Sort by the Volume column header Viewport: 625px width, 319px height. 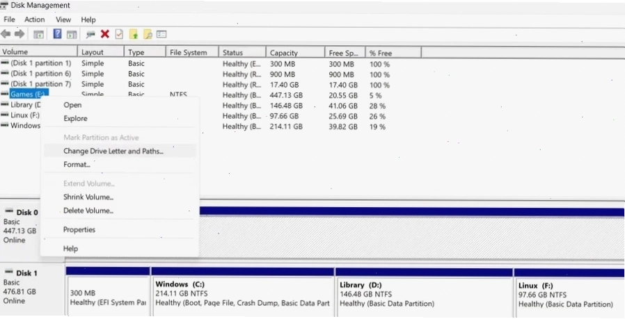click(39, 51)
